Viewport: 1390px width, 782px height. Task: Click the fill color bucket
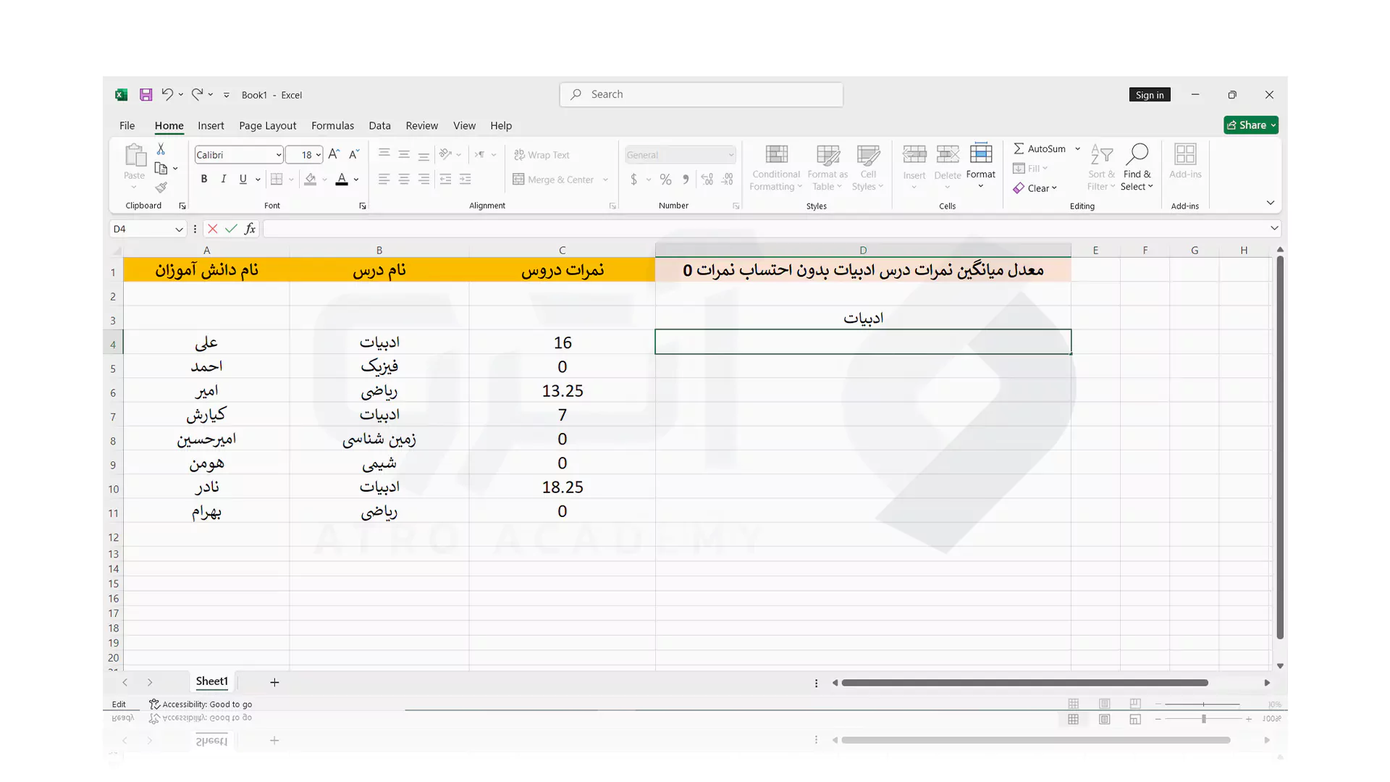(x=310, y=179)
